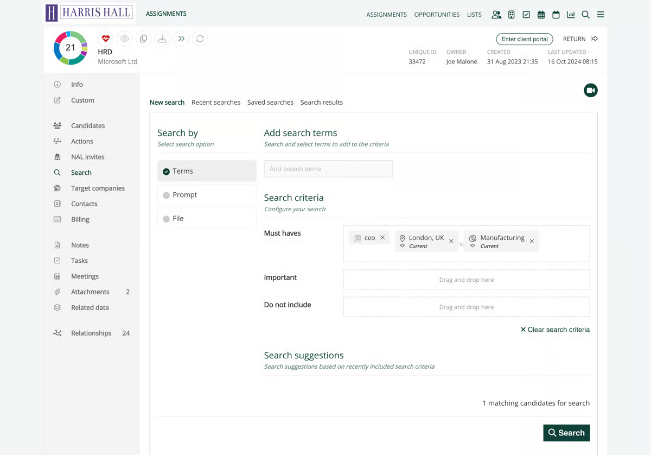
Task: Toggle the eye visibility icon
Action: [125, 39]
